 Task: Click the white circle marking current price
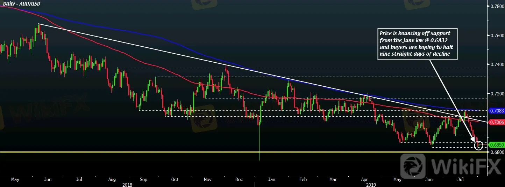click(x=479, y=146)
